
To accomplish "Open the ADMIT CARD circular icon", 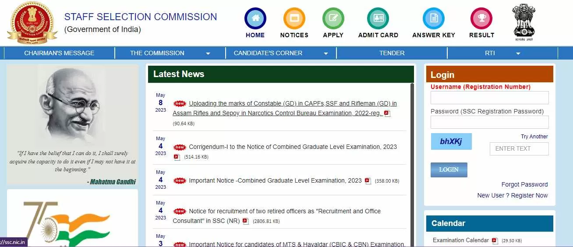I will [378, 19].
